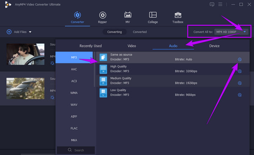Show the Converted list

click(x=140, y=32)
